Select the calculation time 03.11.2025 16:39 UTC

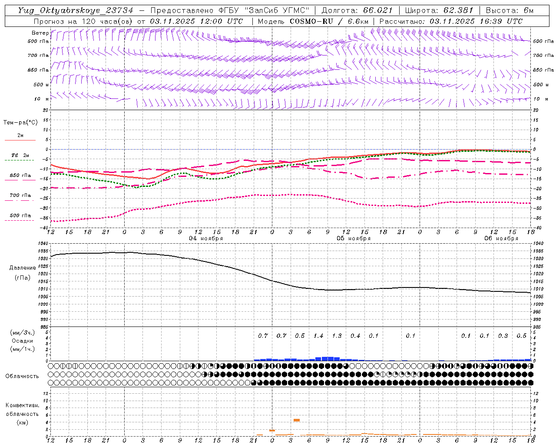point(476,21)
